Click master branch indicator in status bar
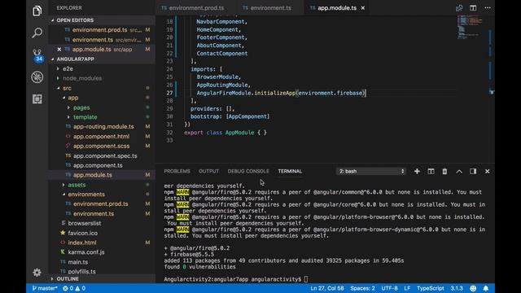 pos(45,288)
